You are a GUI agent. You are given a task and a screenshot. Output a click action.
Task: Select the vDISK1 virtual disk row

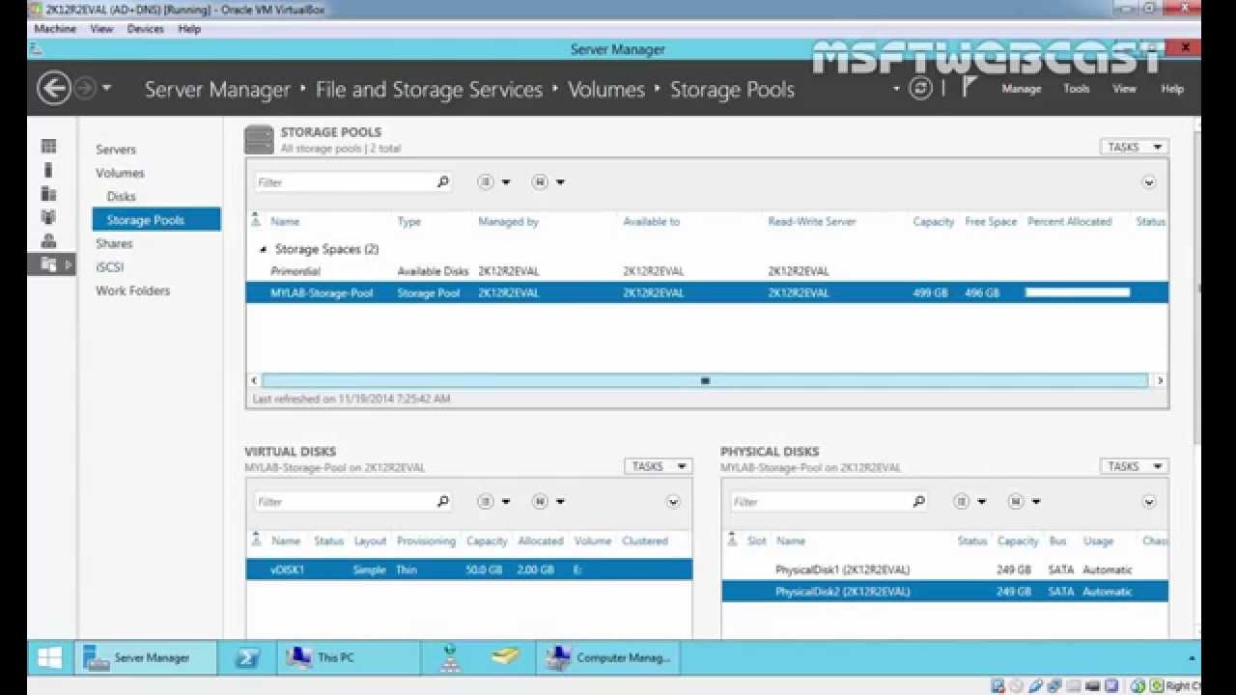point(469,570)
